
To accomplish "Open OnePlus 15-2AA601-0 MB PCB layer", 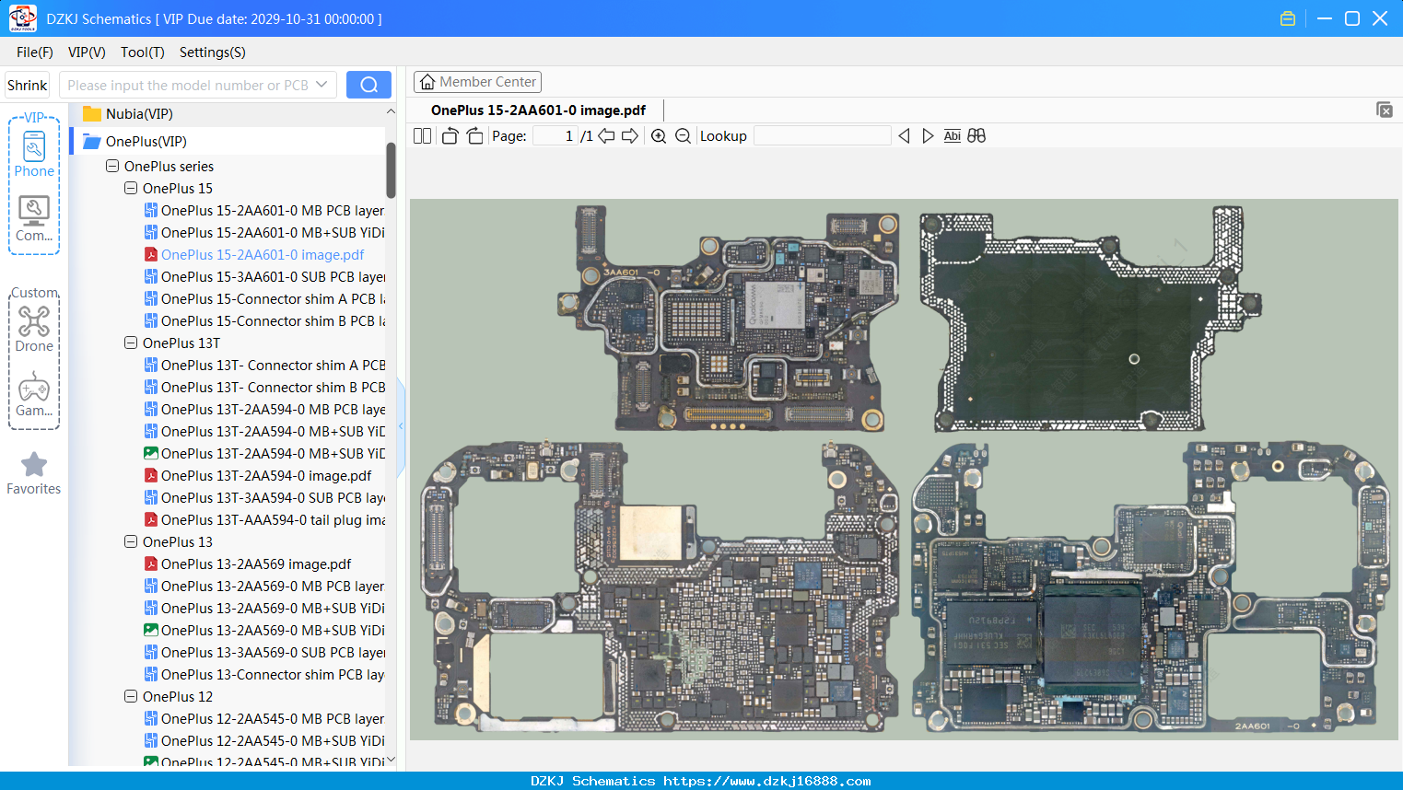I will click(264, 211).
